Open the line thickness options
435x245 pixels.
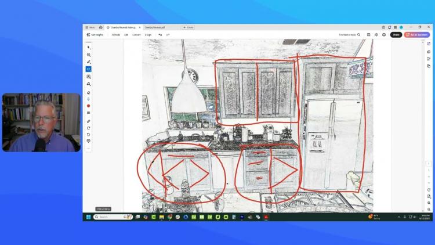[x=89, y=113]
